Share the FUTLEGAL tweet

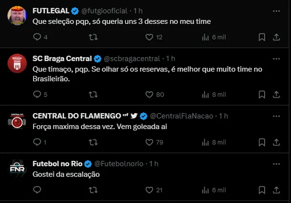(276, 37)
